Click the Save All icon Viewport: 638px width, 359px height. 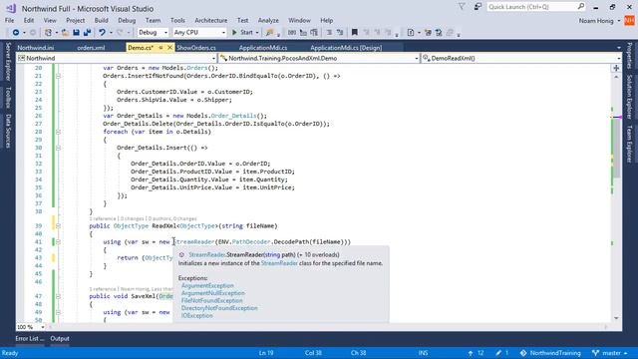coord(87,32)
